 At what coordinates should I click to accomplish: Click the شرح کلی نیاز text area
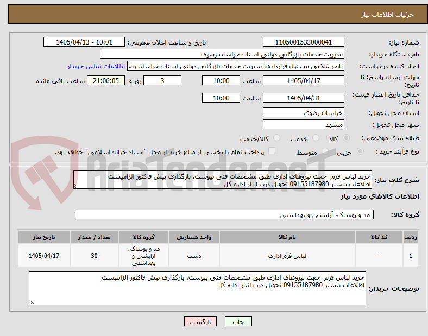(x=223, y=180)
